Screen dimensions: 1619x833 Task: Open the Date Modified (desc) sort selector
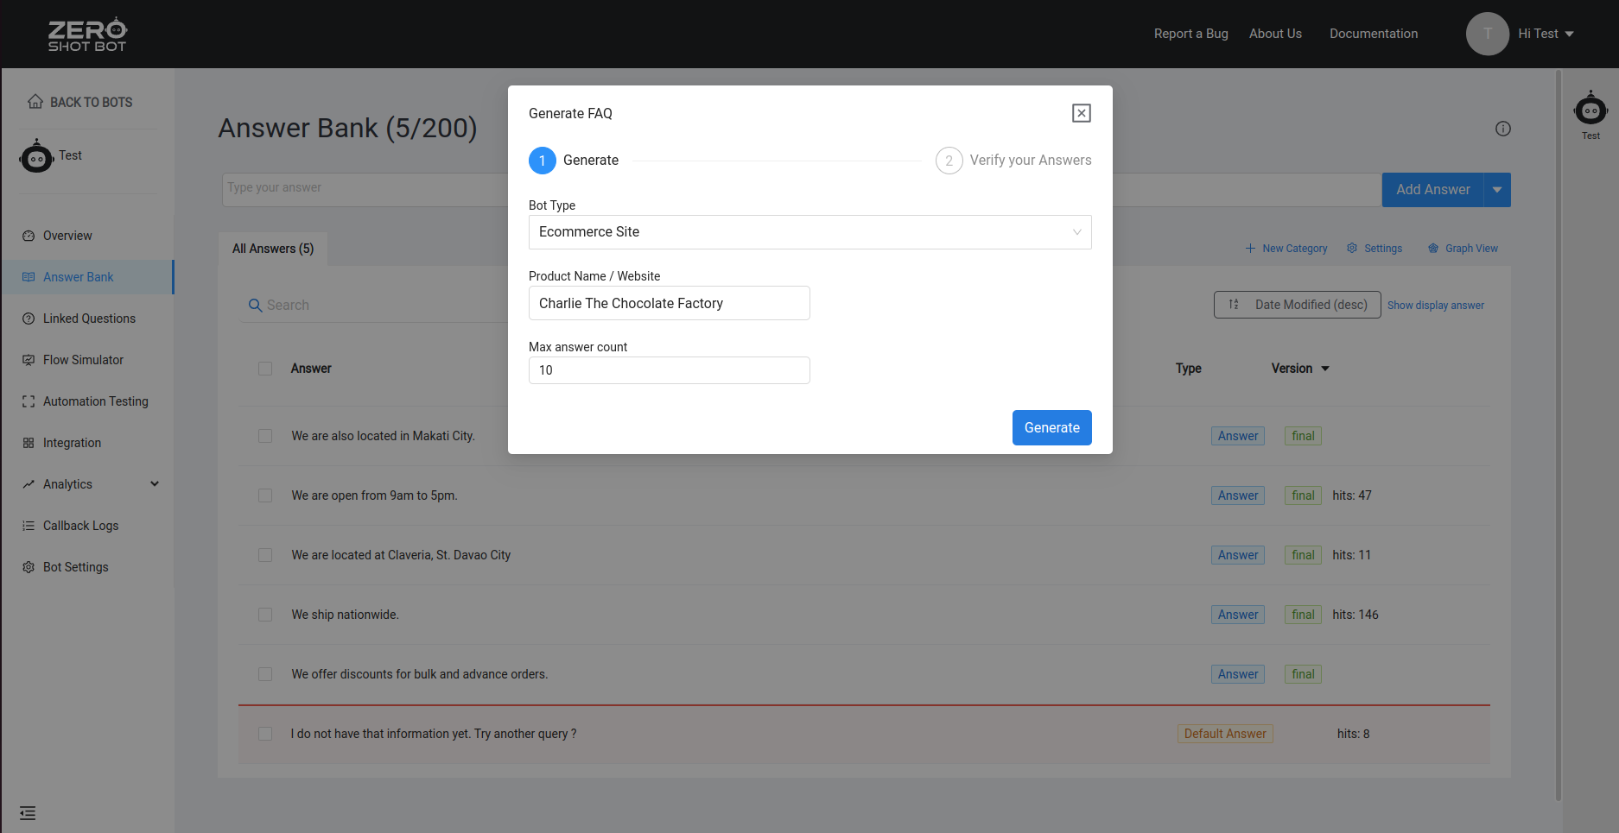click(x=1298, y=305)
